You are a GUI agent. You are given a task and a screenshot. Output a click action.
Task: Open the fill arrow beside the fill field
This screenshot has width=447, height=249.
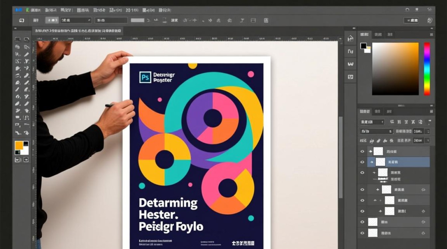427,141
